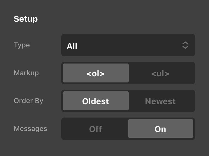Sort items with newest first
This screenshot has width=209, height=156.
click(x=160, y=101)
